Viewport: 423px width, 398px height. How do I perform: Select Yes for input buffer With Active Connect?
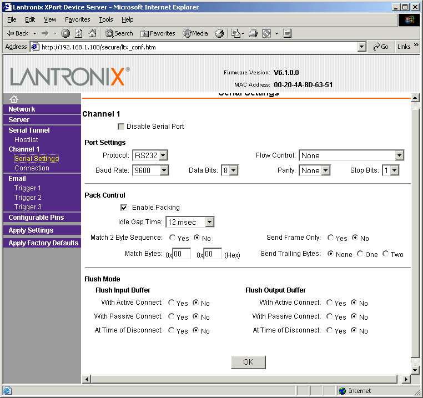[x=171, y=303]
